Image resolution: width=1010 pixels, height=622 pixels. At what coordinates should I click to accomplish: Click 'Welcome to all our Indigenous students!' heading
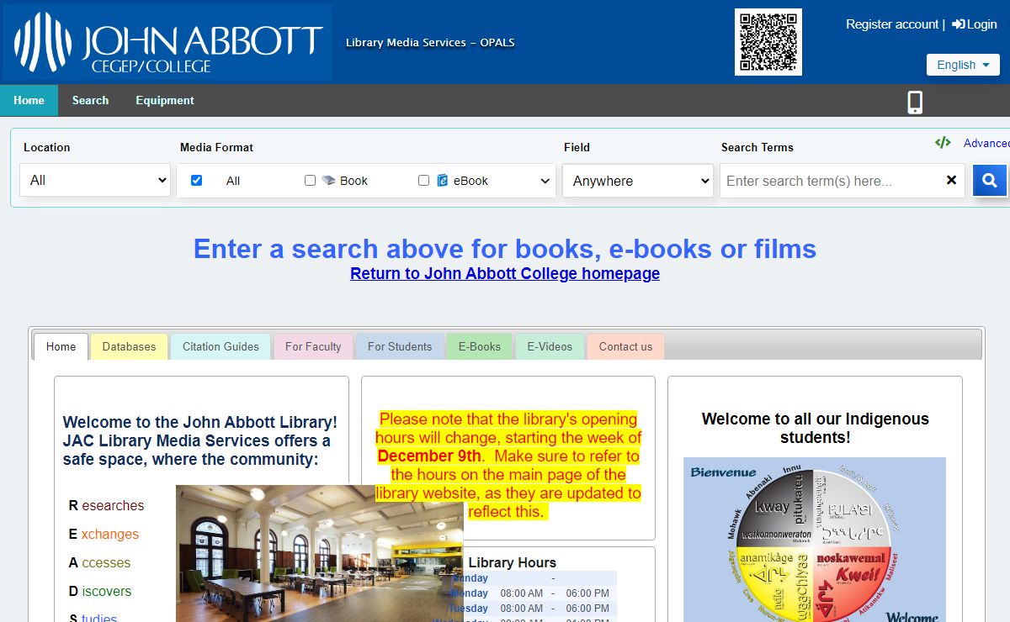coord(815,428)
